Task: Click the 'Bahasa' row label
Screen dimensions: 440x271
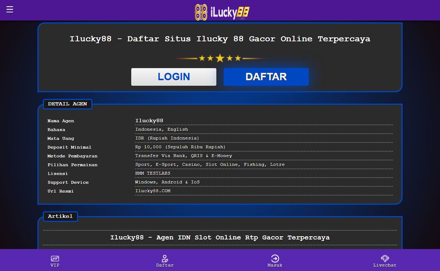Action: [56, 130]
